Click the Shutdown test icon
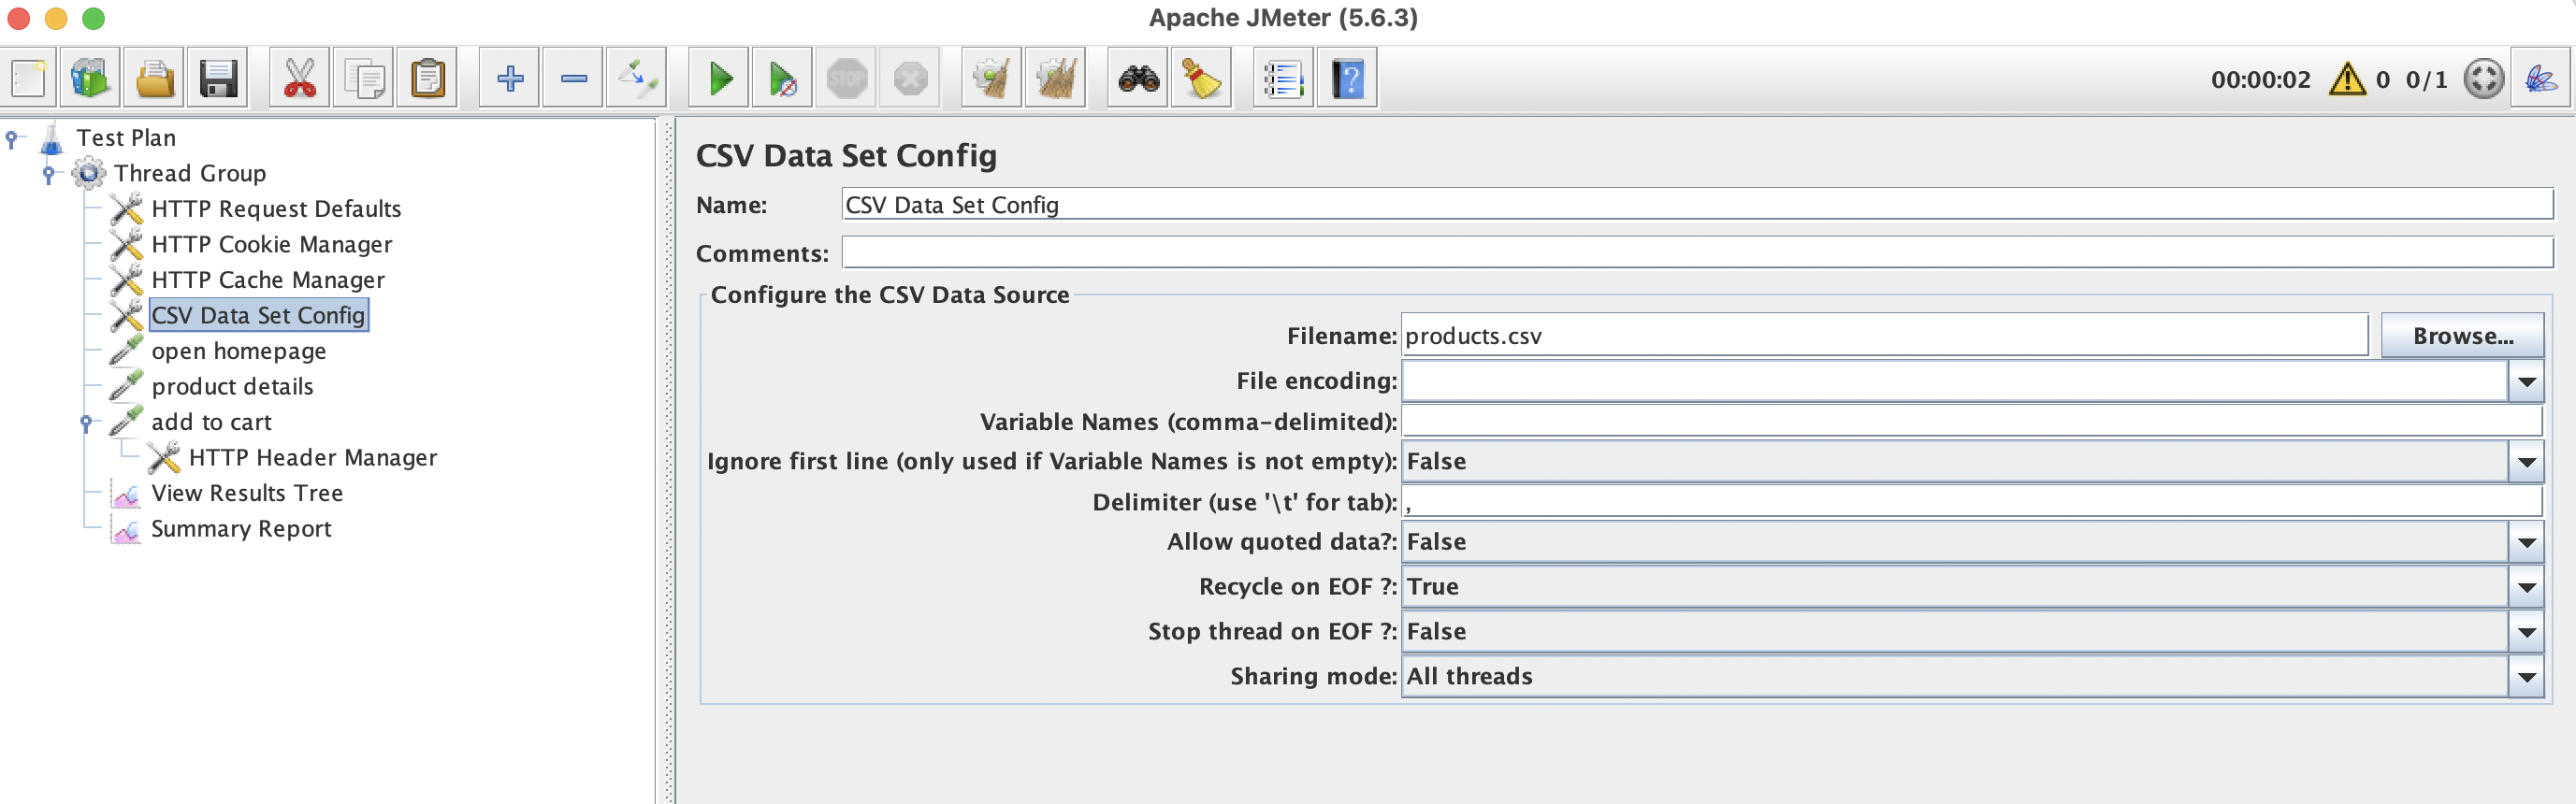The height and width of the screenshot is (804, 2576). coord(910,78)
